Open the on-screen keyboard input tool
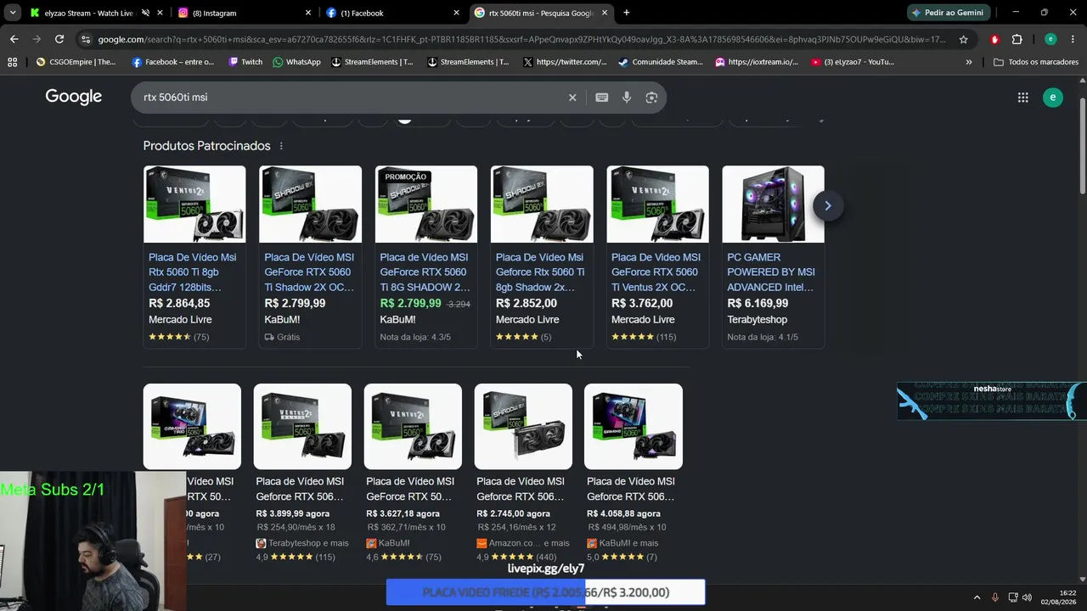This screenshot has height=611, width=1087. click(x=602, y=98)
